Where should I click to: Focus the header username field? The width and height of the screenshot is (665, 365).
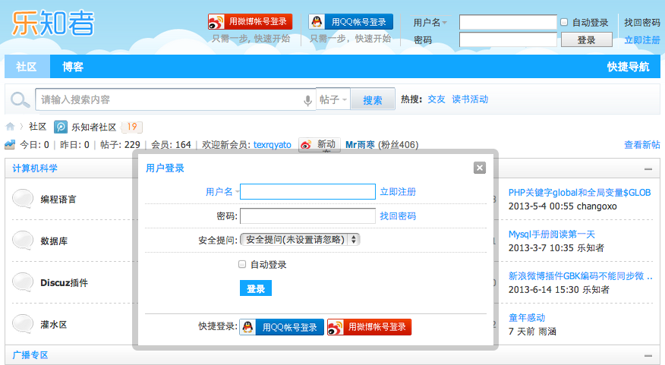point(508,22)
